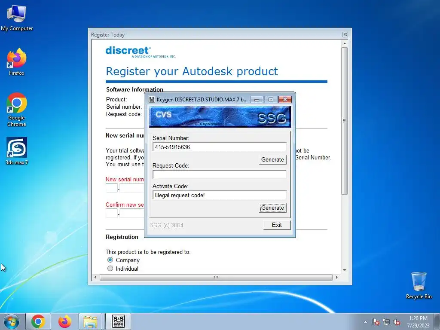Image resolution: width=440 pixels, height=330 pixels.
Task: Maximize the Keygen window
Action: point(271,99)
